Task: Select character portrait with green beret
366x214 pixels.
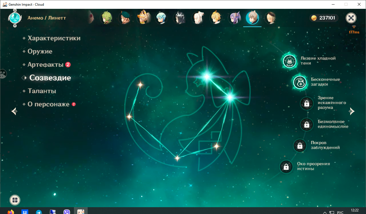Action: coord(125,18)
